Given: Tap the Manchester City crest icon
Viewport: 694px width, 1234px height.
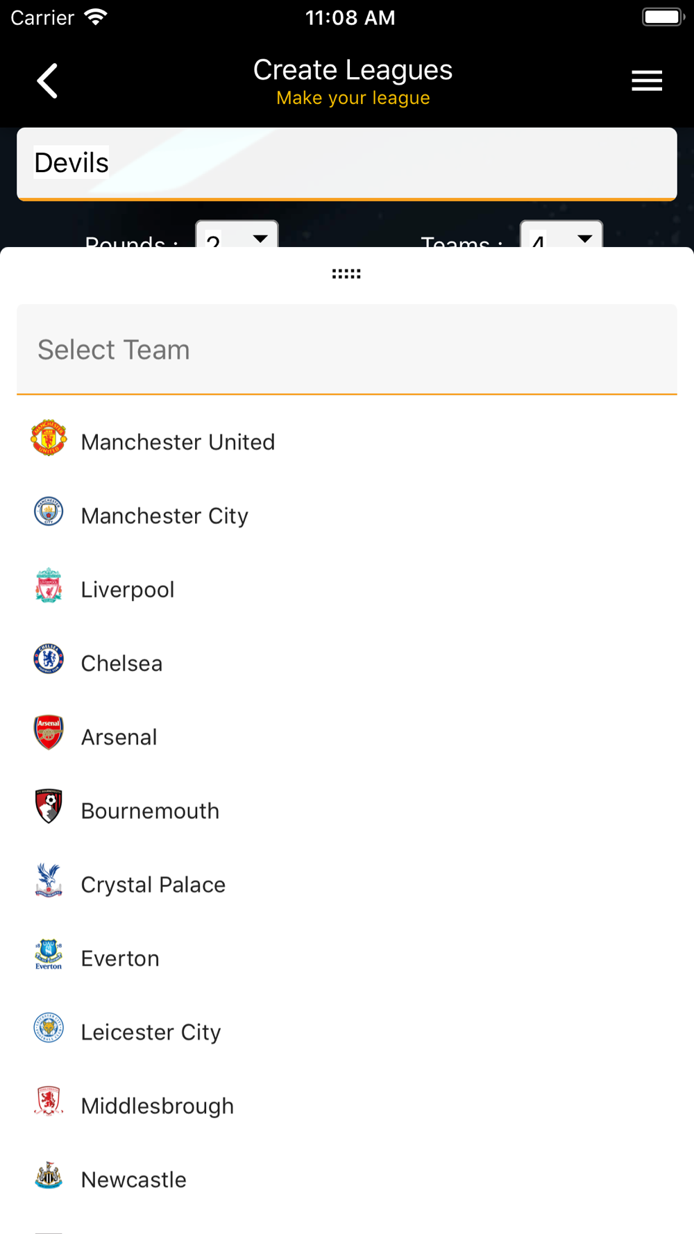Looking at the screenshot, I should 49,512.
